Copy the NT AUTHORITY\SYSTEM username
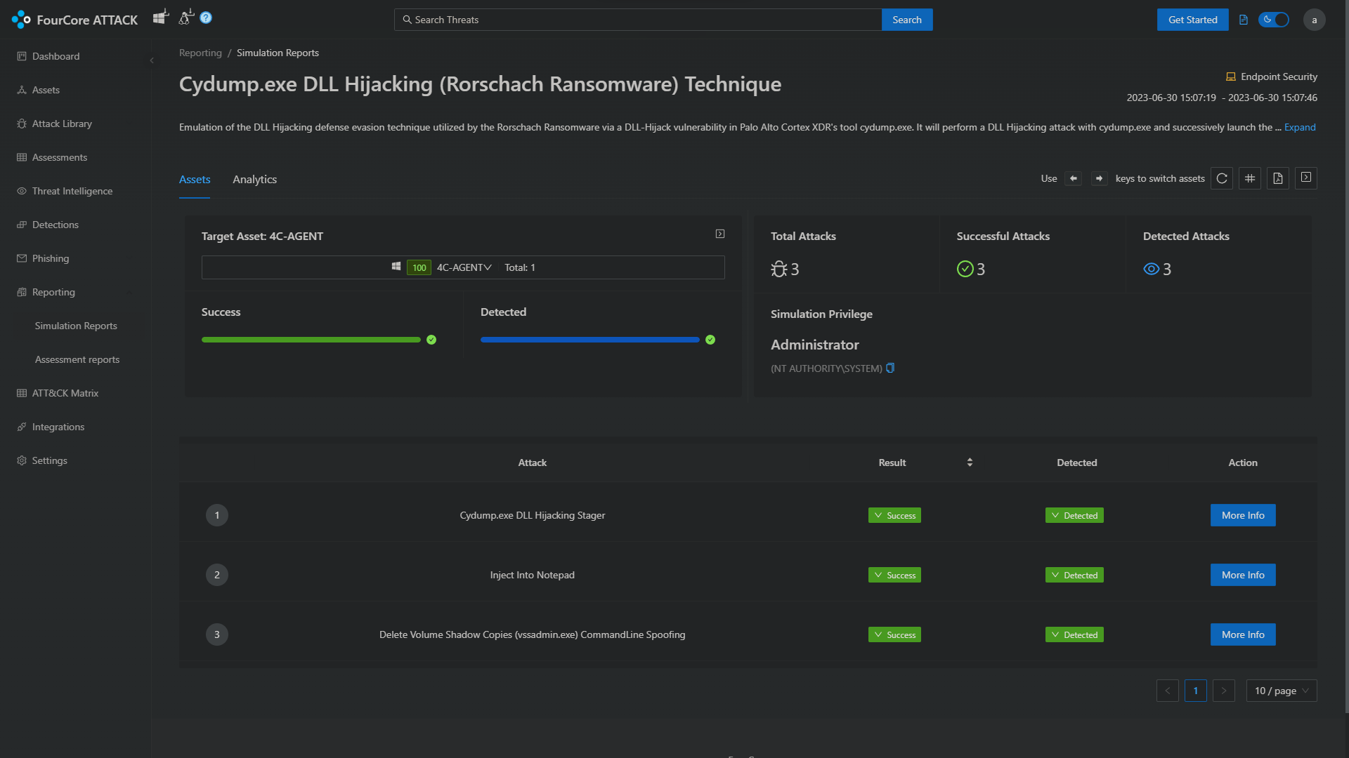The height and width of the screenshot is (758, 1349). click(890, 368)
